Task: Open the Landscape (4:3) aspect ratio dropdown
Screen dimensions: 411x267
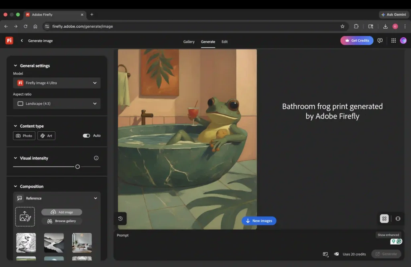Action: click(x=57, y=104)
